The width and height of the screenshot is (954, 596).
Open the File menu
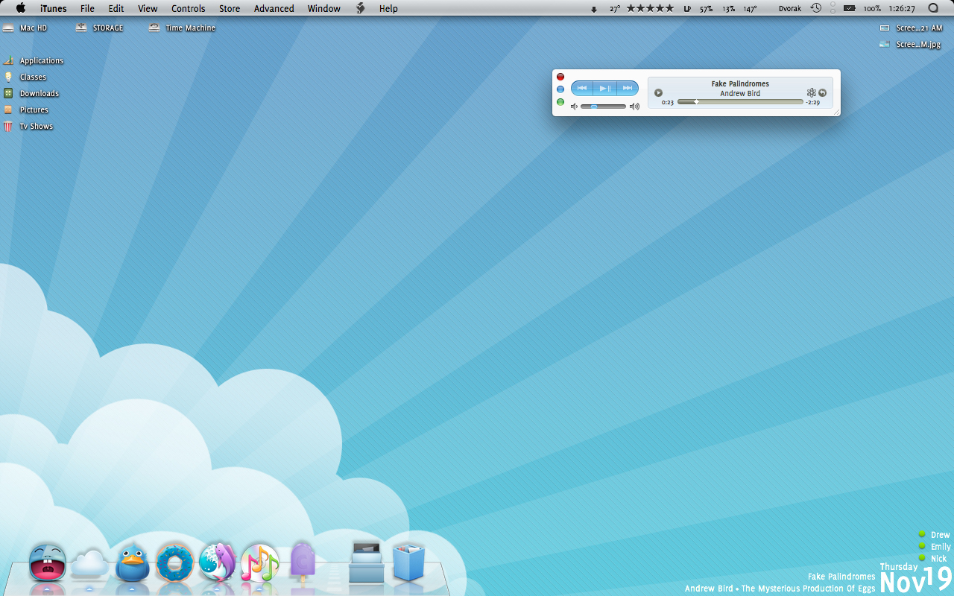87,8
